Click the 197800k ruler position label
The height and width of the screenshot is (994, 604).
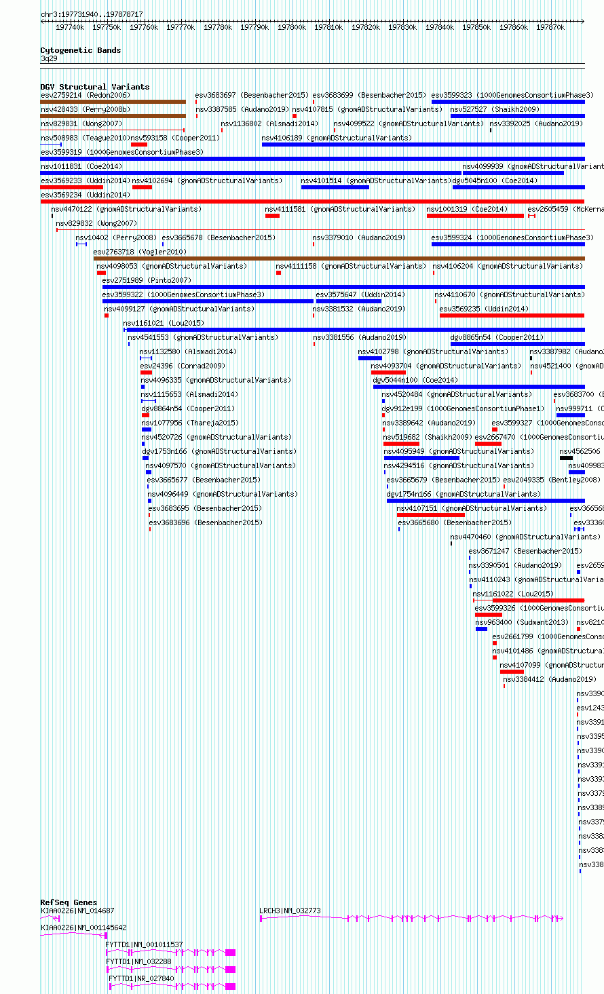pos(292,27)
